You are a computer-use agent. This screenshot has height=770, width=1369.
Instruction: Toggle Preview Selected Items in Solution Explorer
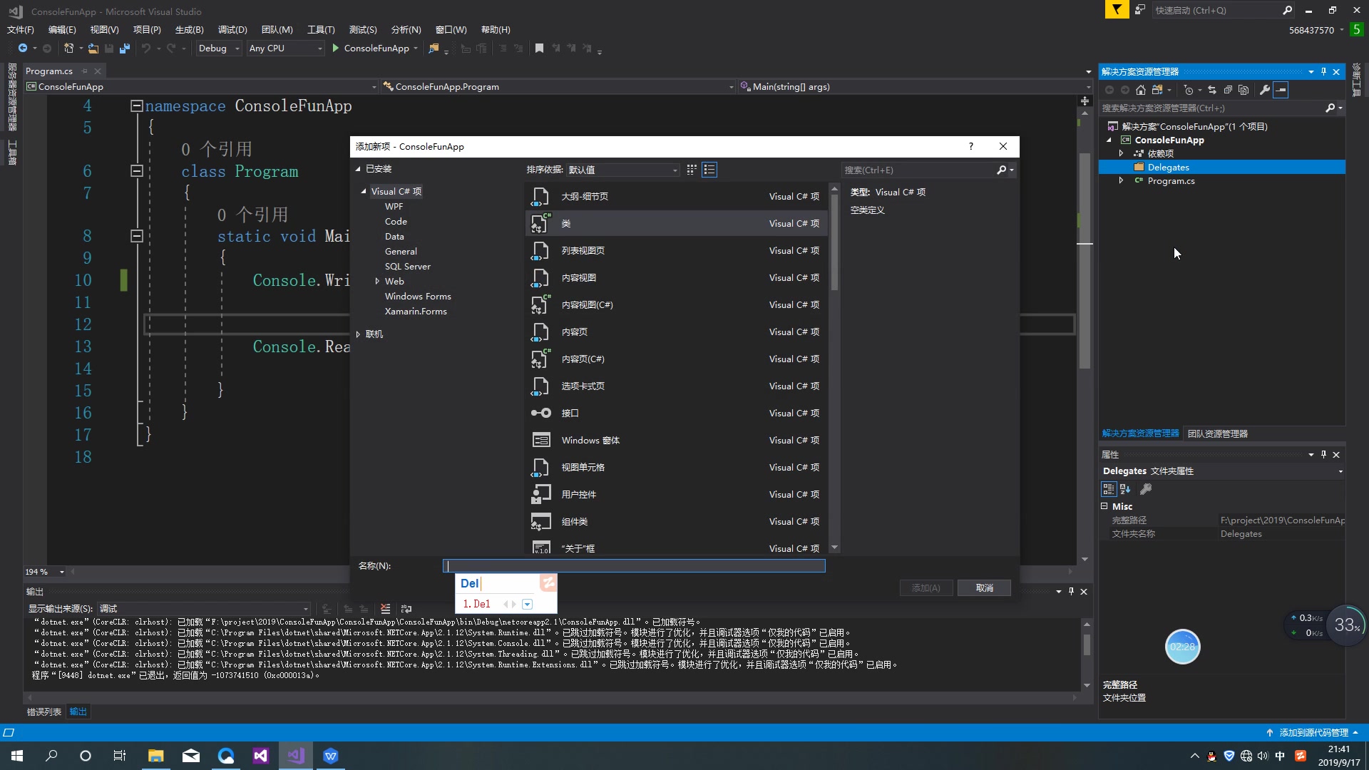click(1281, 90)
